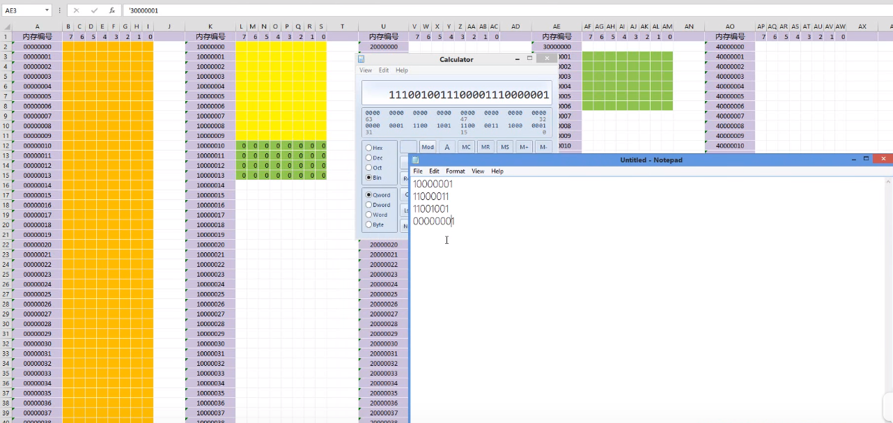Image resolution: width=893 pixels, height=423 pixels.
Task: Select the Bin radio button in Calculator
Action: coord(368,177)
